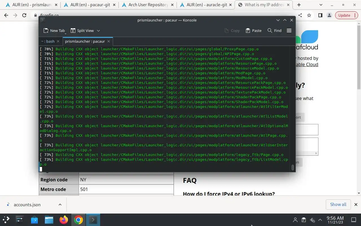Click the Show Desktop button on taskbar
This screenshot has width=361, height=226.
[354, 220]
